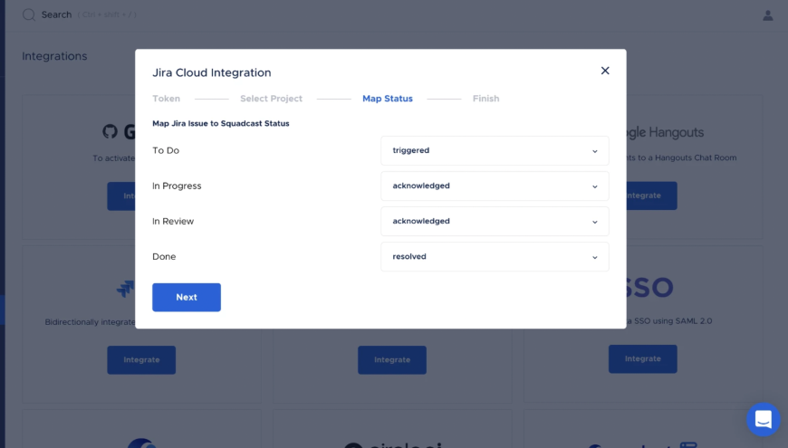This screenshot has height=448, width=788.
Task: Click the Next button
Action: [187, 297]
